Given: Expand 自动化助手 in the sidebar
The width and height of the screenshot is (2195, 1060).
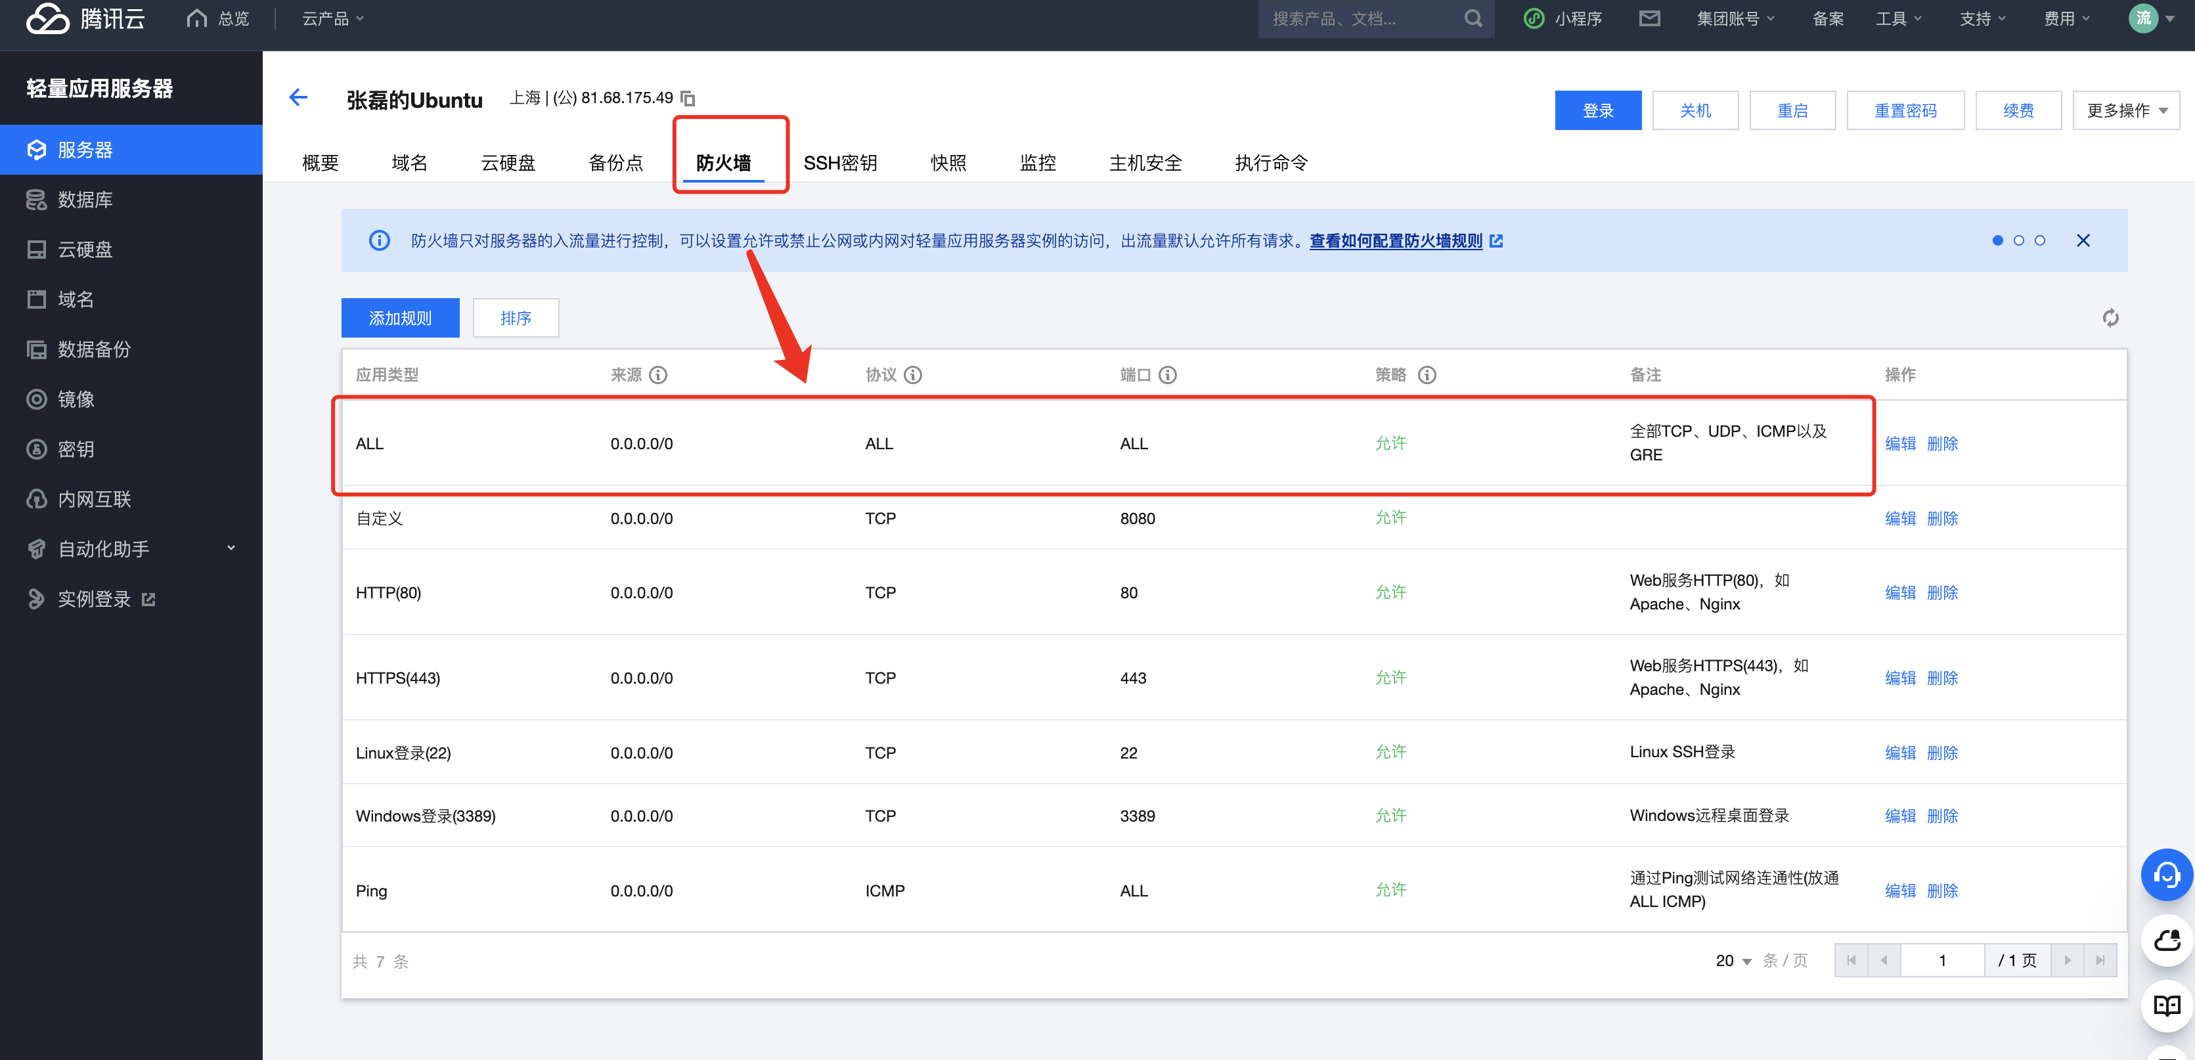Looking at the screenshot, I should click(x=131, y=549).
